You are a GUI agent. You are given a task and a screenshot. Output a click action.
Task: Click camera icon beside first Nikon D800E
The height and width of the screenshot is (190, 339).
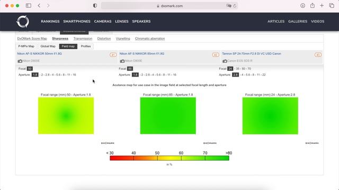click(x=20, y=61)
